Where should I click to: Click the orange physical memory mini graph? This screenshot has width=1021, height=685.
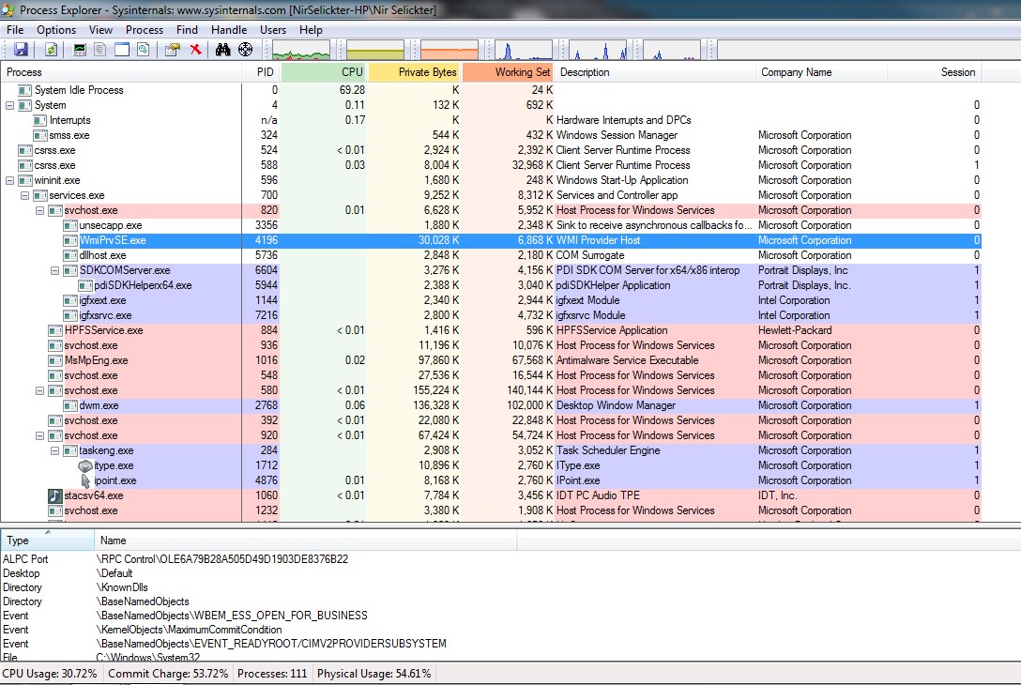(450, 50)
